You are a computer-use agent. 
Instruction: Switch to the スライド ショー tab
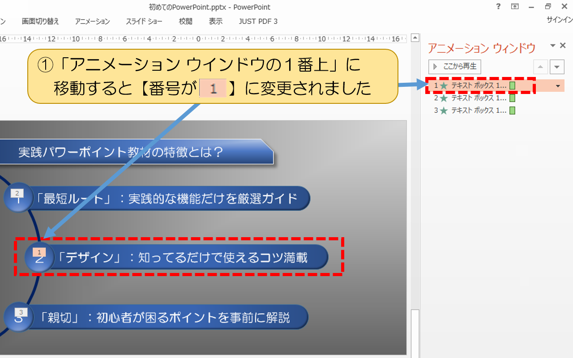(144, 21)
